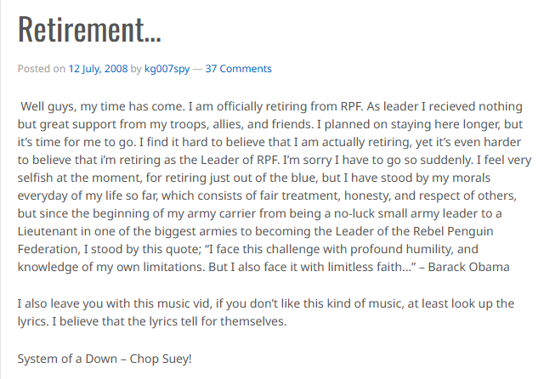Open author kg007spy's profile link

(167, 69)
